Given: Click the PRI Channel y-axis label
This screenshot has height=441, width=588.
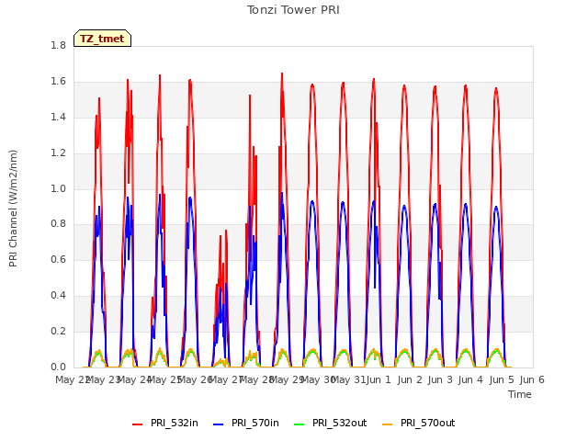Looking at the screenshot, I should tap(13, 209).
